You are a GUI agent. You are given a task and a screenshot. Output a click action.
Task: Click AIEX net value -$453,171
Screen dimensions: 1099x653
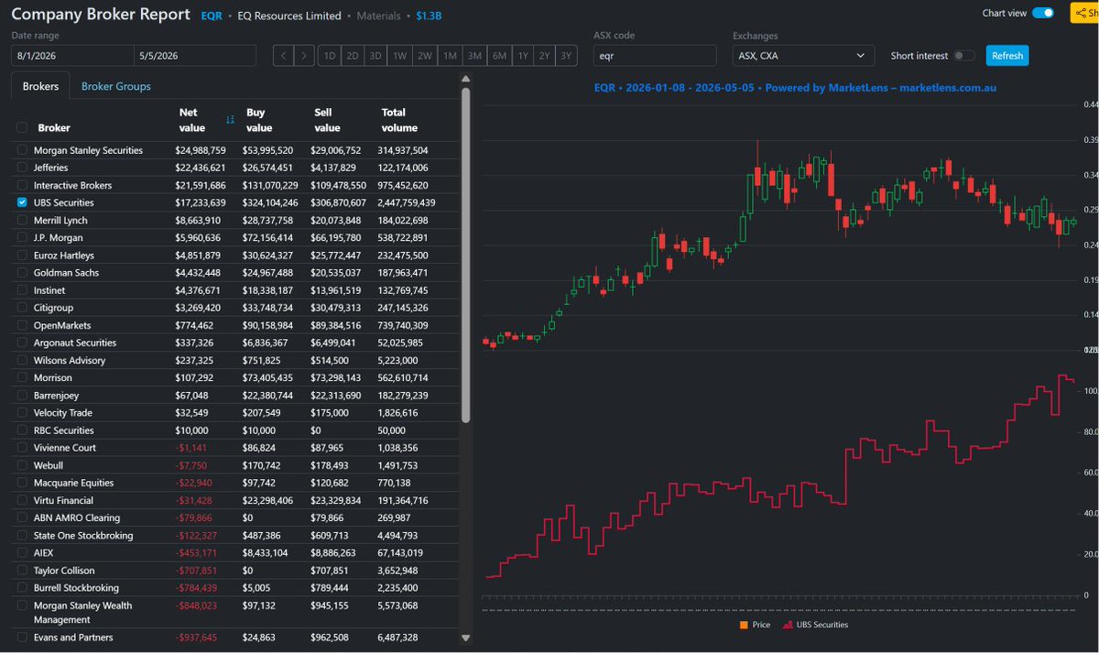tap(196, 552)
